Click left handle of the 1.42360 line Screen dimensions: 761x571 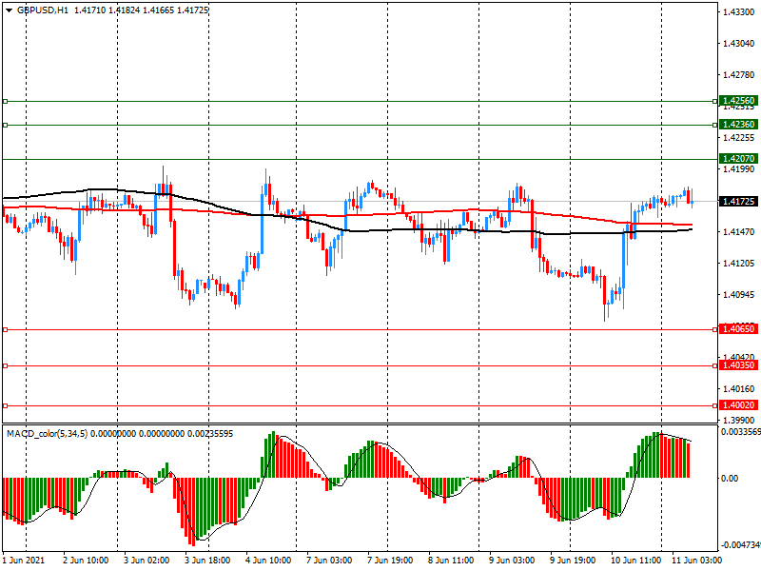pos(6,126)
